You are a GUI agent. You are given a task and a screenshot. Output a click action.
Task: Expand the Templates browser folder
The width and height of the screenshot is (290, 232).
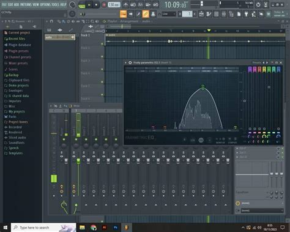[13, 153]
